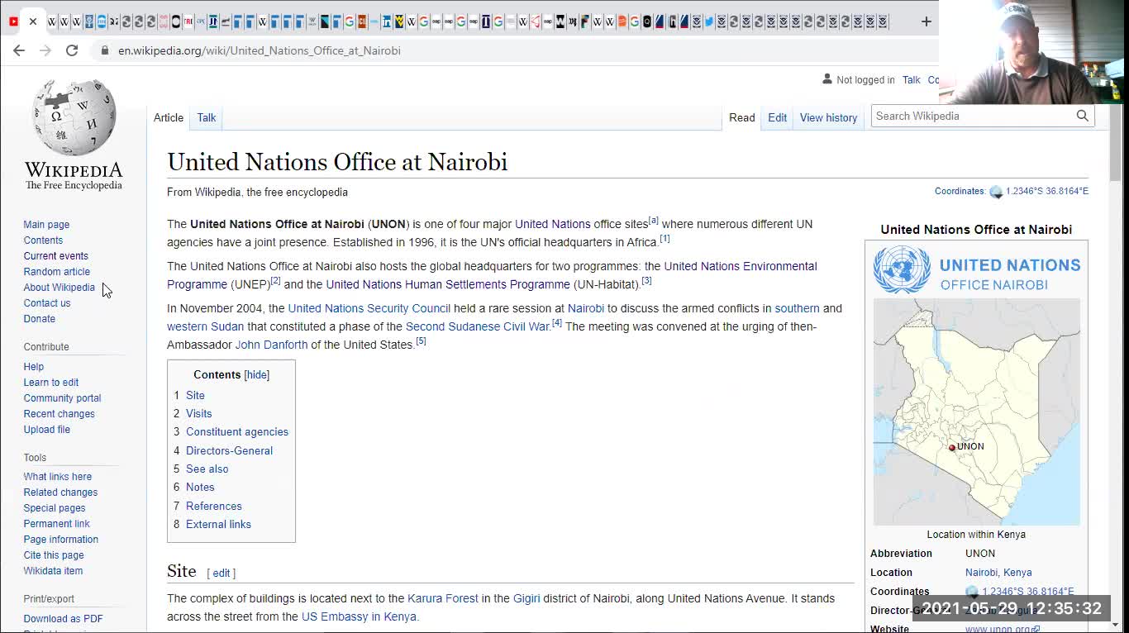Click the user icon beside Not logged in
Image resolution: width=1129 pixels, height=633 pixels.
(x=827, y=79)
